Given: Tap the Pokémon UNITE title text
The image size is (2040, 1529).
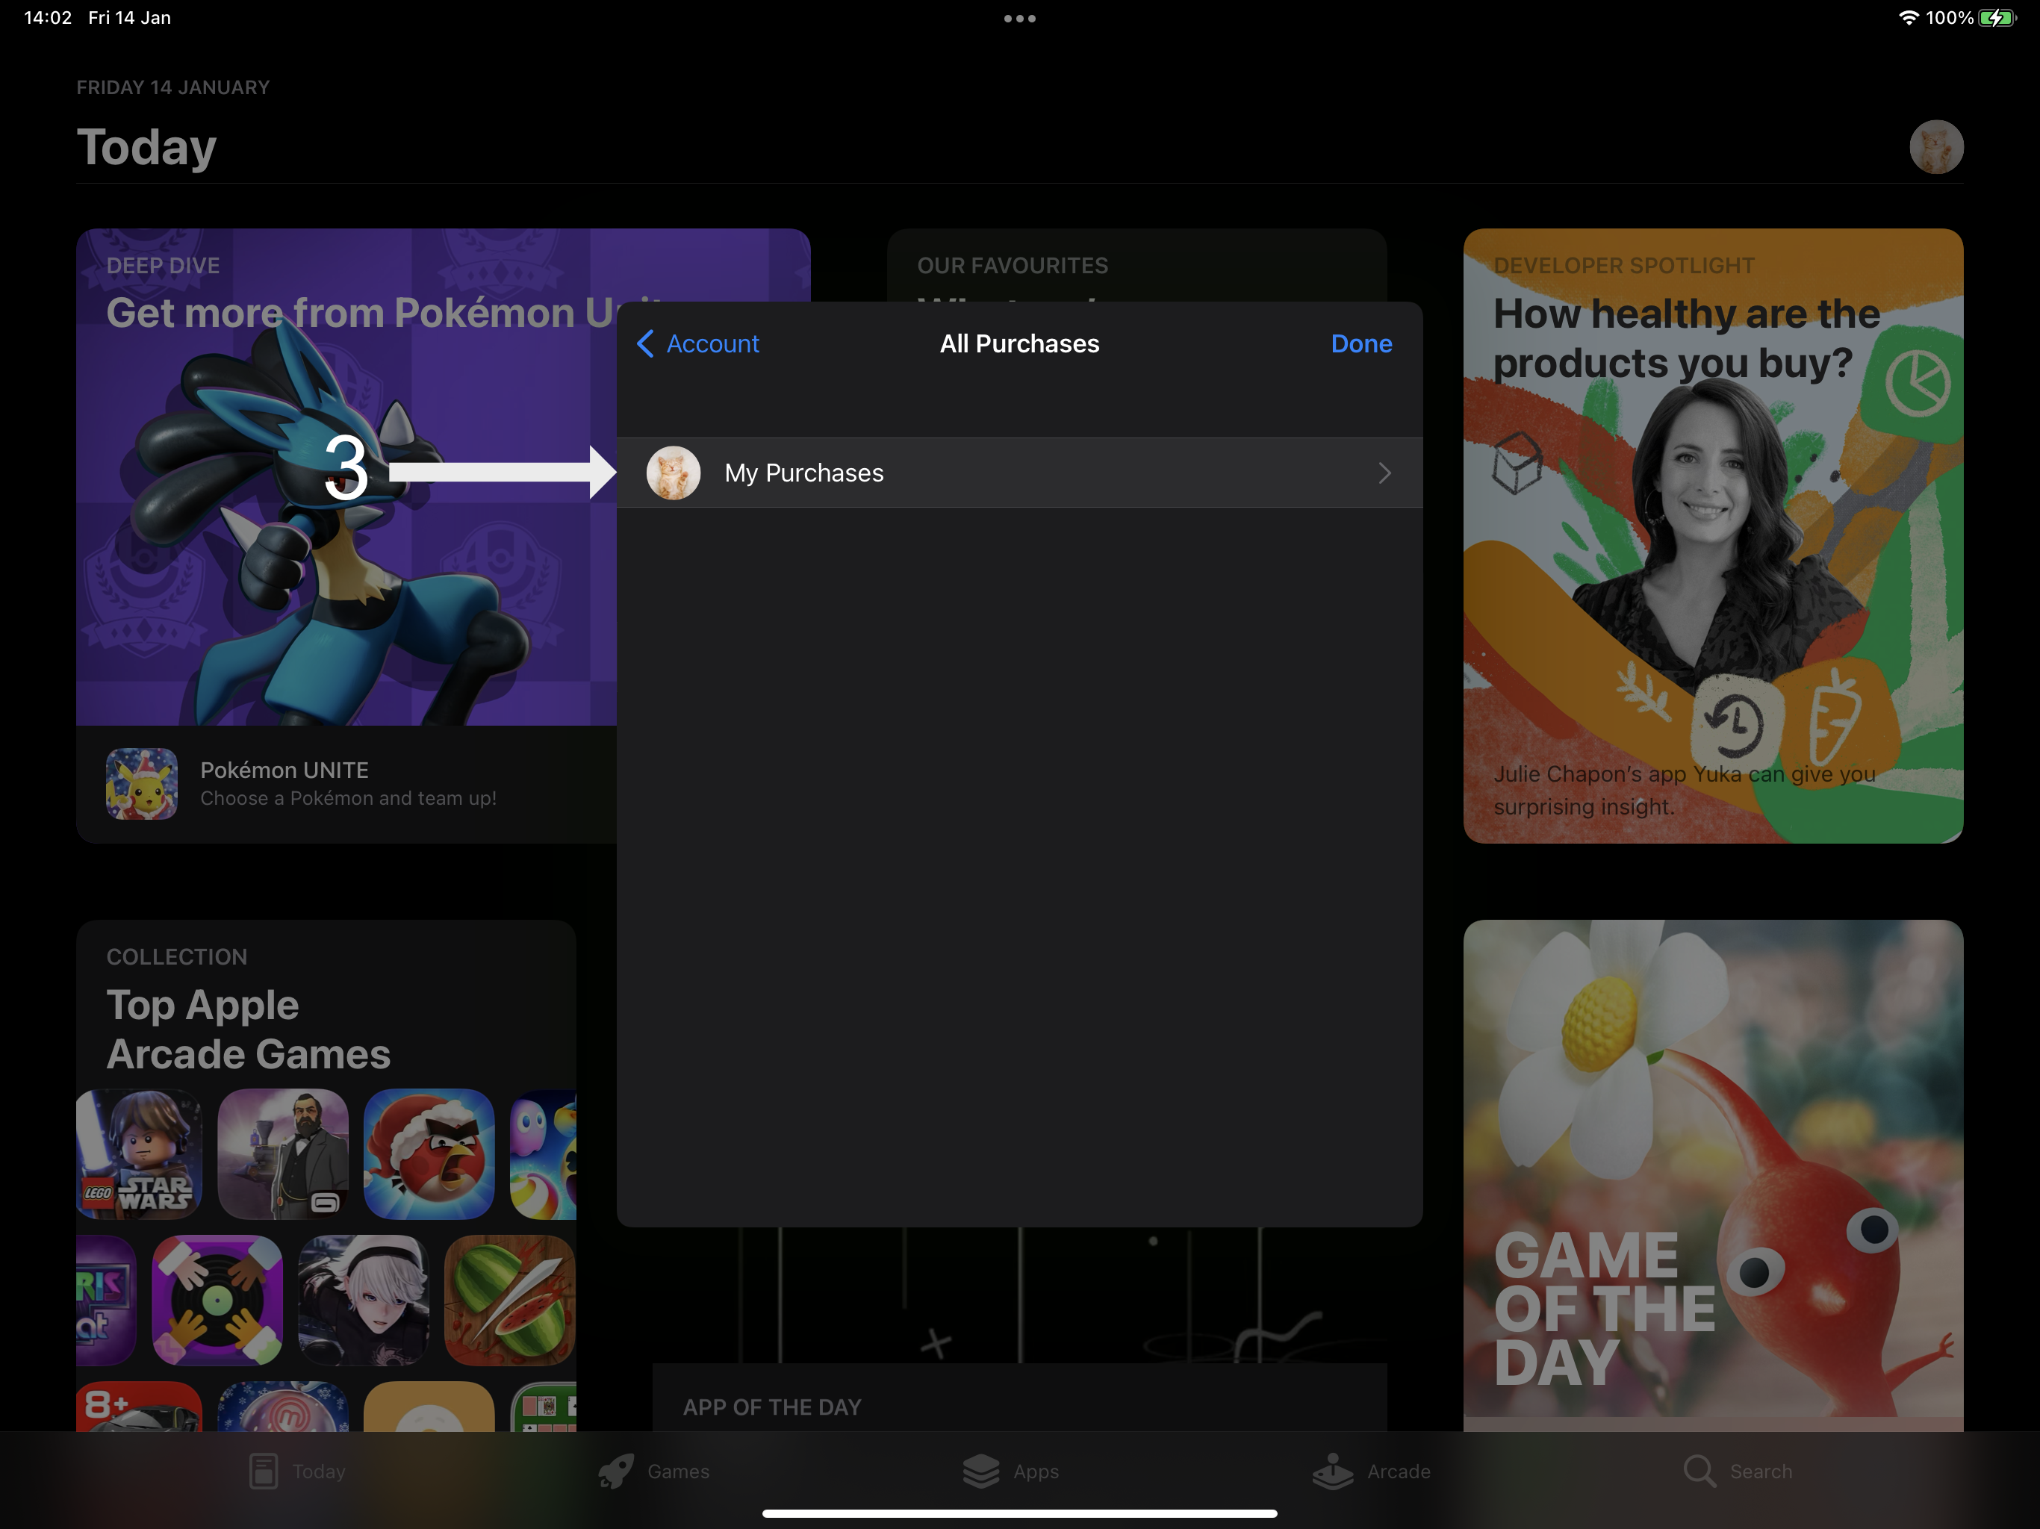Looking at the screenshot, I should [284, 770].
